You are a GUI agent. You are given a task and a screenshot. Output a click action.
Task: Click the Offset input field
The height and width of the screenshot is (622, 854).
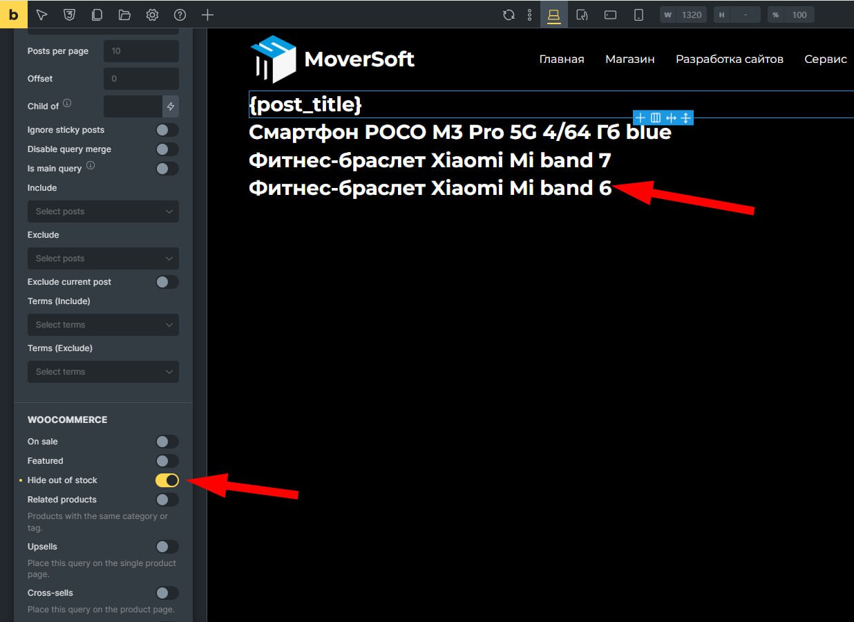coord(141,79)
